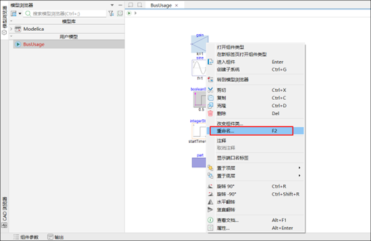The image size is (371, 241).
Task: Click the green magnifier search icon
Action: (x=28, y=13)
